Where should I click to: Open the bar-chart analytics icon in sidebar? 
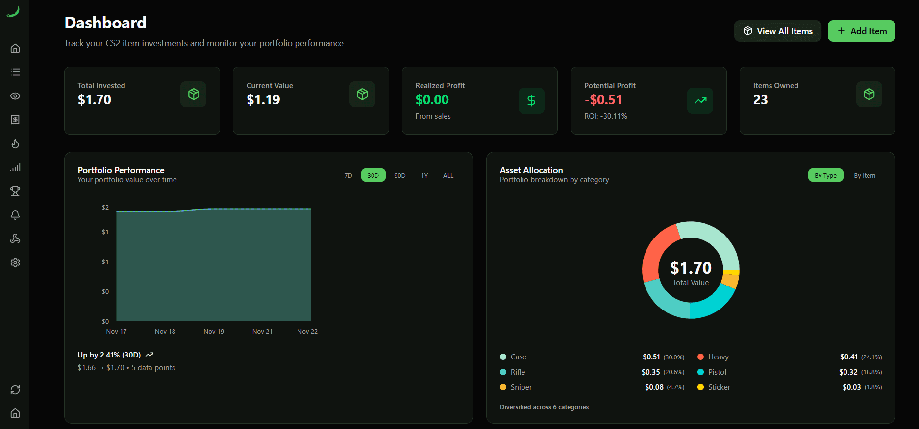(15, 167)
